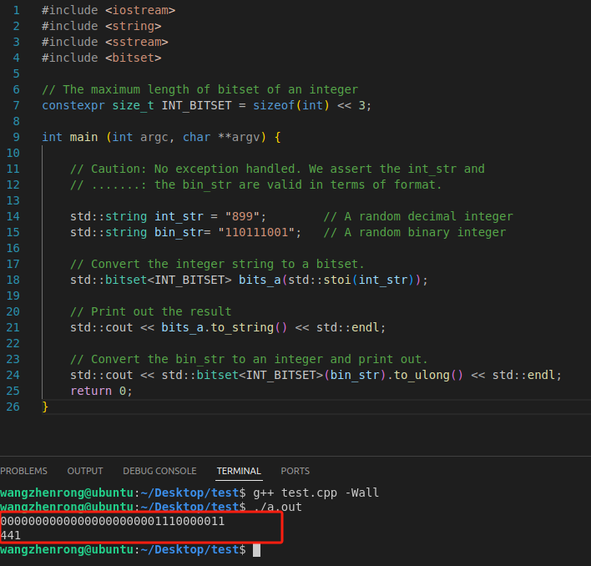Screen dimensions: 591x566
Task: Switch to the PROBLEMS panel tab
Action: tap(23, 471)
